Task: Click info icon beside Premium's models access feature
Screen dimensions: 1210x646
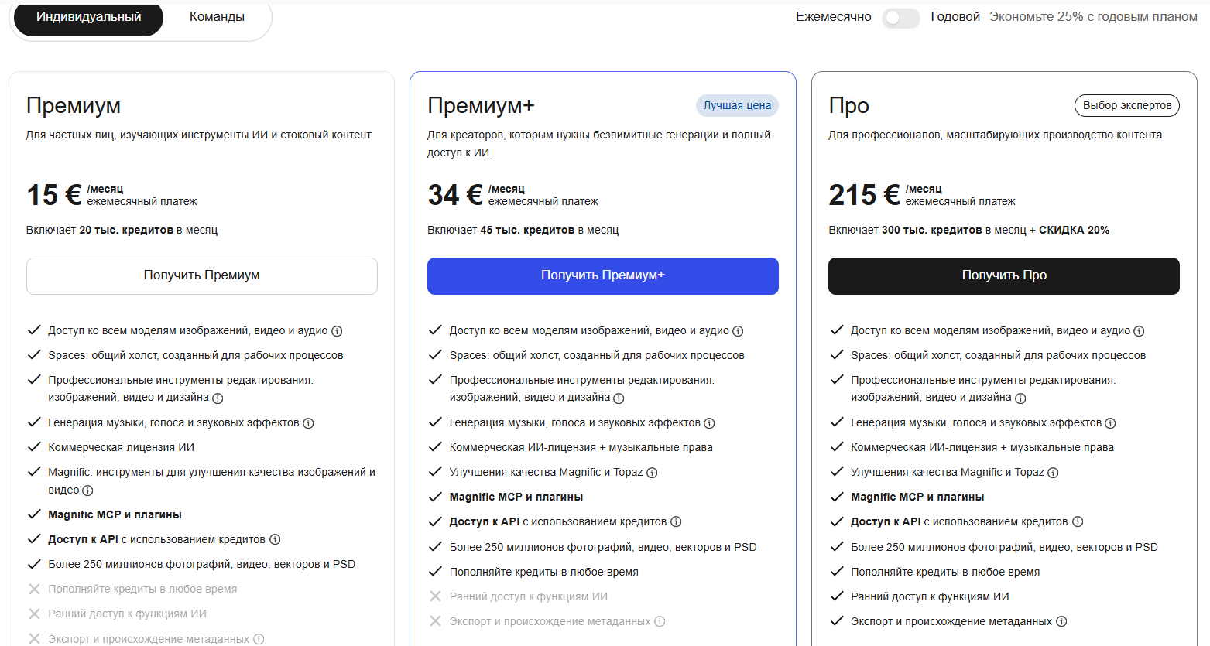Action: 337,331
